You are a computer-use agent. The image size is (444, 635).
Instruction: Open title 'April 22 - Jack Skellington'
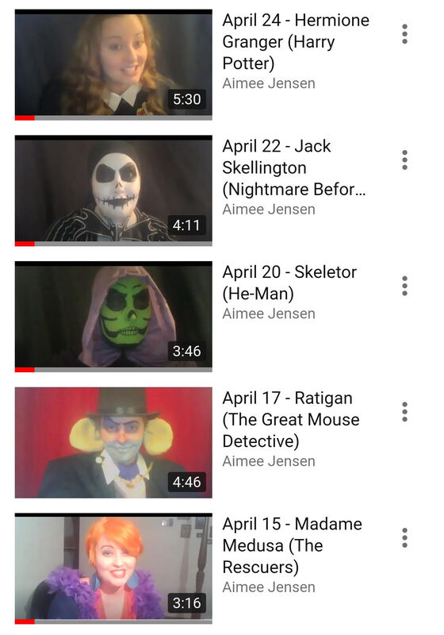[294, 167]
